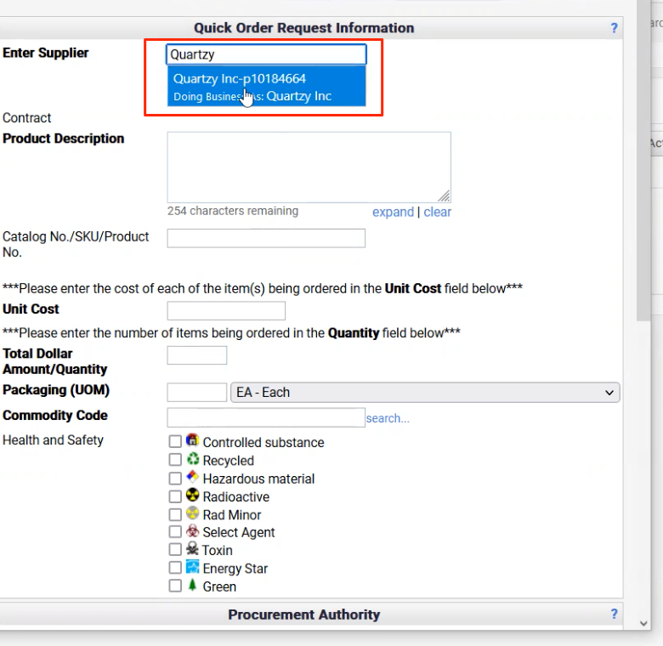
Task: Check the Toxin checkbox
Action: coord(175,550)
